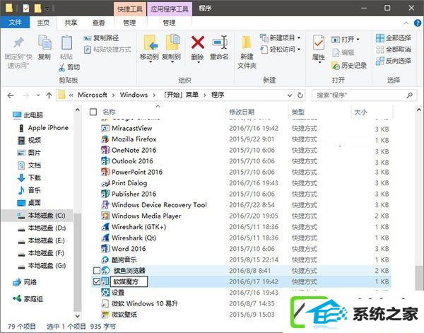Open the quick access toolbar dropdown
The image size is (424, 333).
pos(47,9)
